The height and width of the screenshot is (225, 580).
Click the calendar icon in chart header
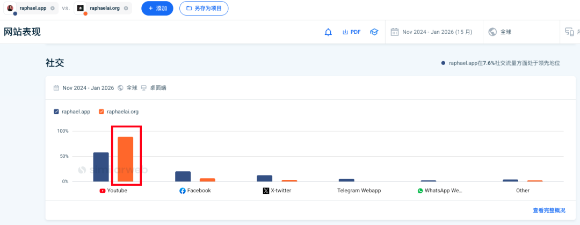coord(56,88)
